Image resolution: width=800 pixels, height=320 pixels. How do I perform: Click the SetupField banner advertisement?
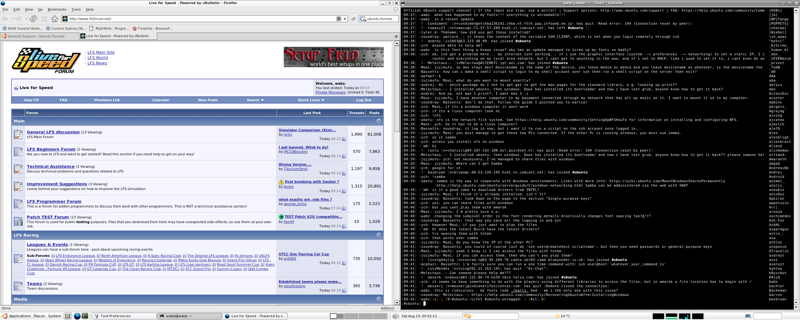pyautogui.click(x=333, y=57)
